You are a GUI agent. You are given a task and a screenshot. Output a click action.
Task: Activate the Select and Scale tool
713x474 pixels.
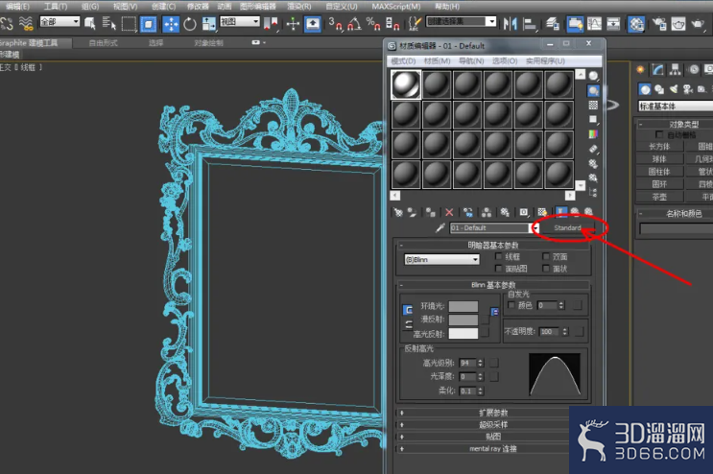coord(209,24)
